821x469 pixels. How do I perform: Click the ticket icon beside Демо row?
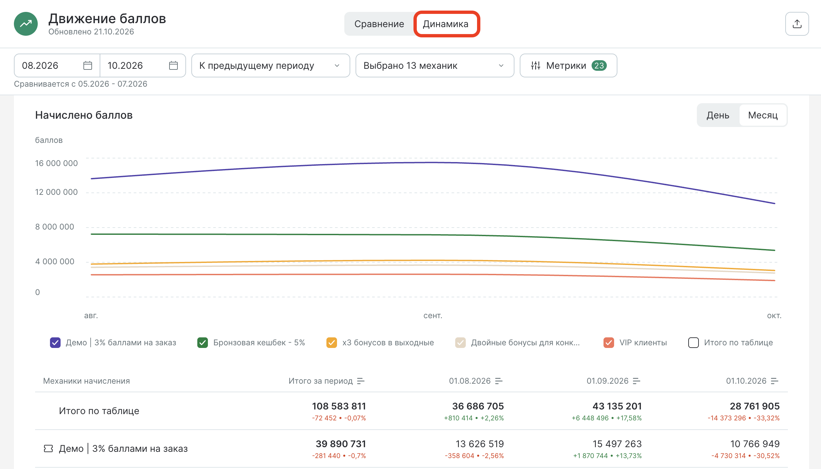pos(48,448)
